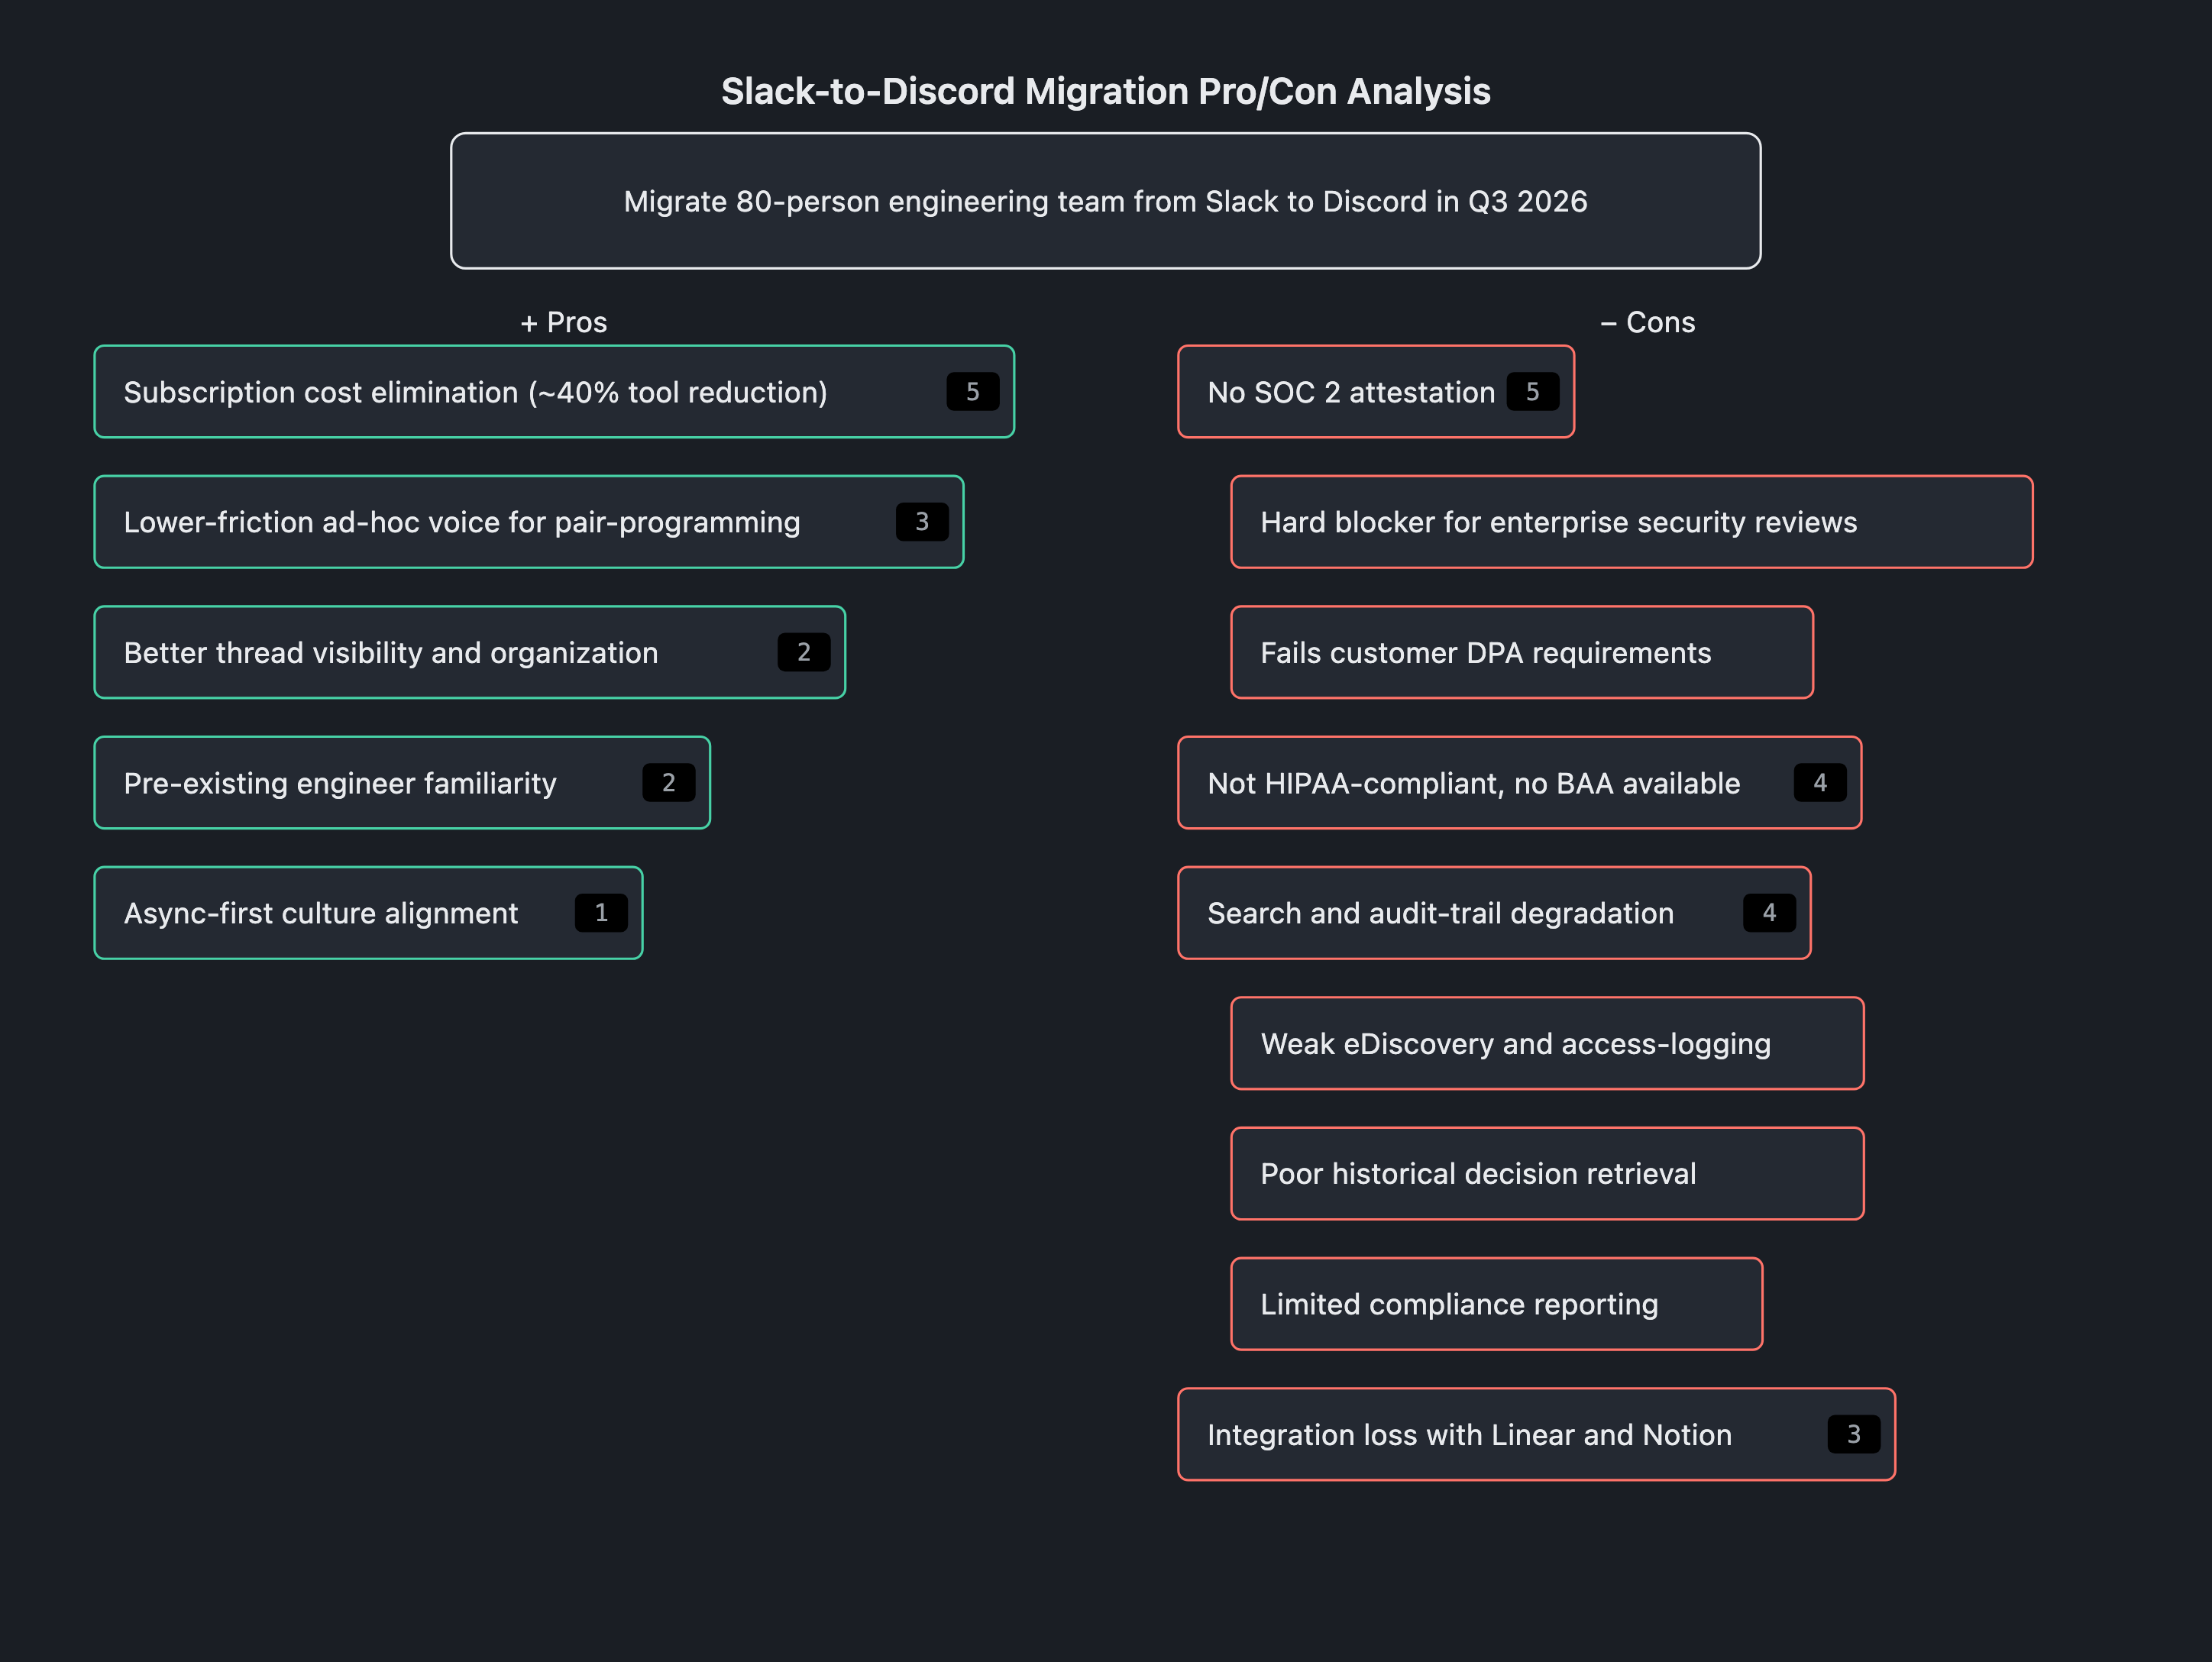This screenshot has width=2212, height=1662.
Task: Select 'Poor historical decision retrieval' sub-item
Action: [x=1548, y=1173]
